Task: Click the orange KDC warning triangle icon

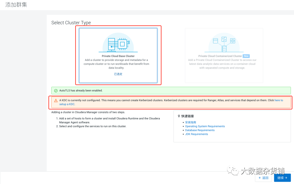Action: pos(56,100)
